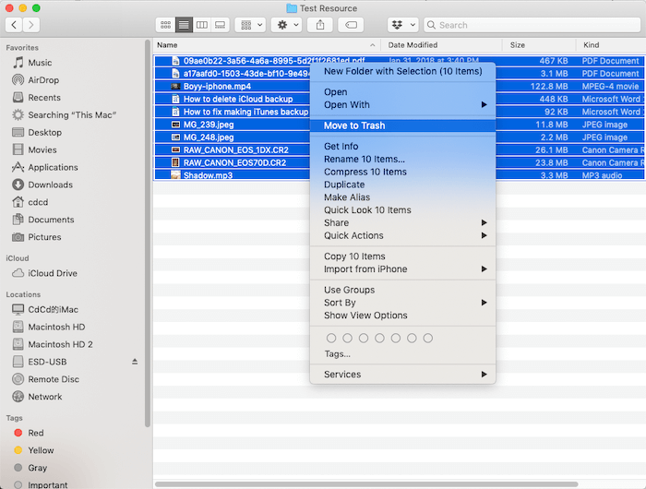Open Applications in the sidebar
Image resolution: width=646 pixels, height=489 pixels.
(x=45, y=167)
